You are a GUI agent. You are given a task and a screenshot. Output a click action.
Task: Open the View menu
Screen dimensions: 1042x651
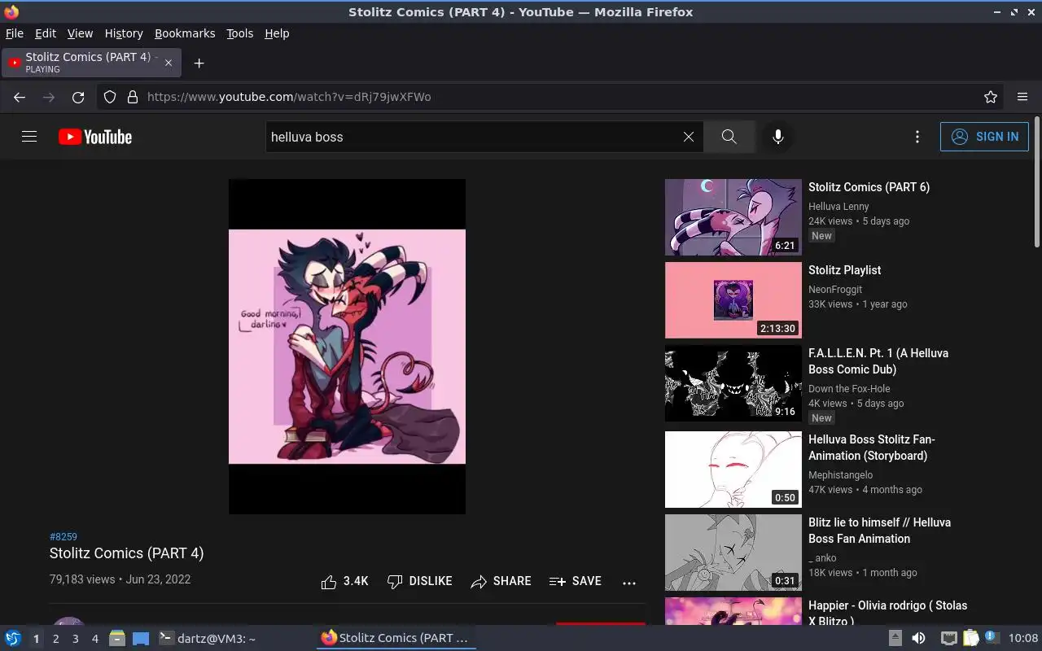click(x=80, y=33)
